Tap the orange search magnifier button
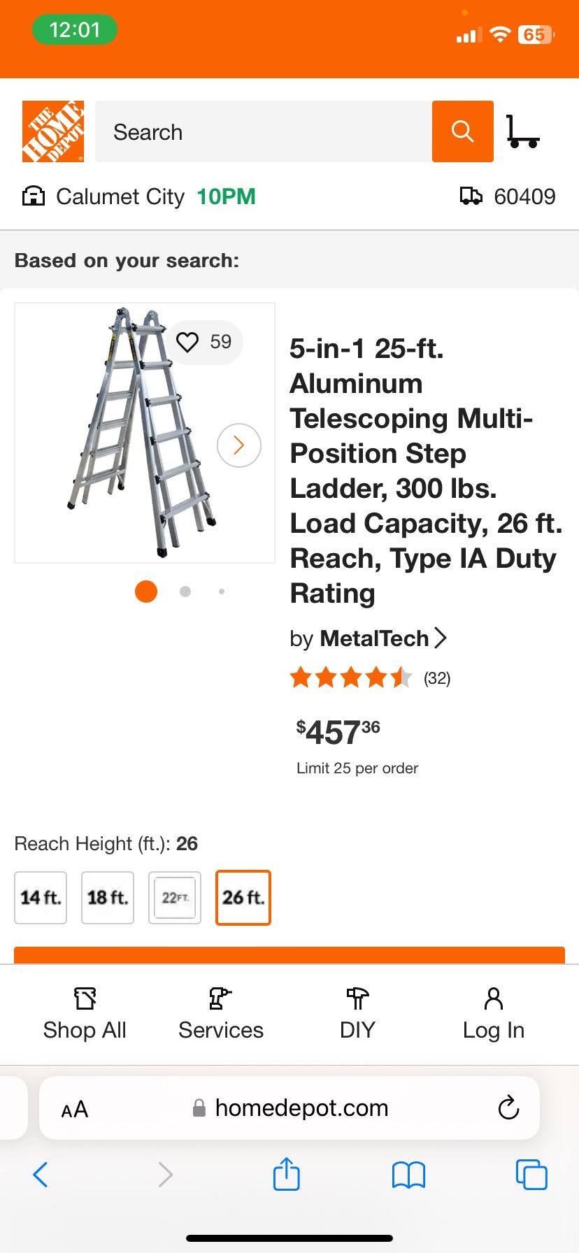Screen dimensions: 579x1253 pyautogui.click(x=462, y=131)
